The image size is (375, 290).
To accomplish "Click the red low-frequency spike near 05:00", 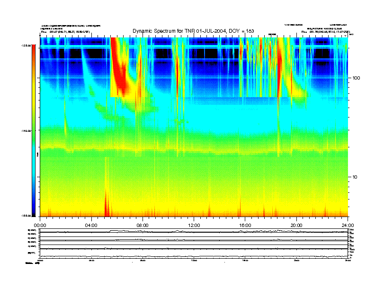I will [x=107, y=203].
